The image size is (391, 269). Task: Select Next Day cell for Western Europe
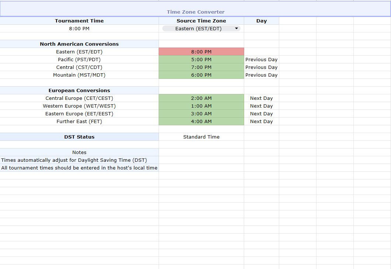261,106
